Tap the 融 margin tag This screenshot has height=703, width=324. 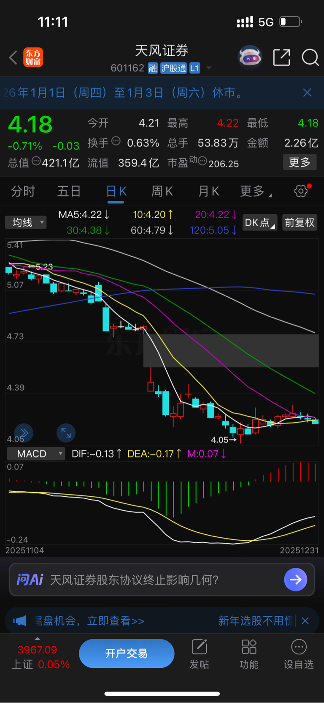point(153,68)
